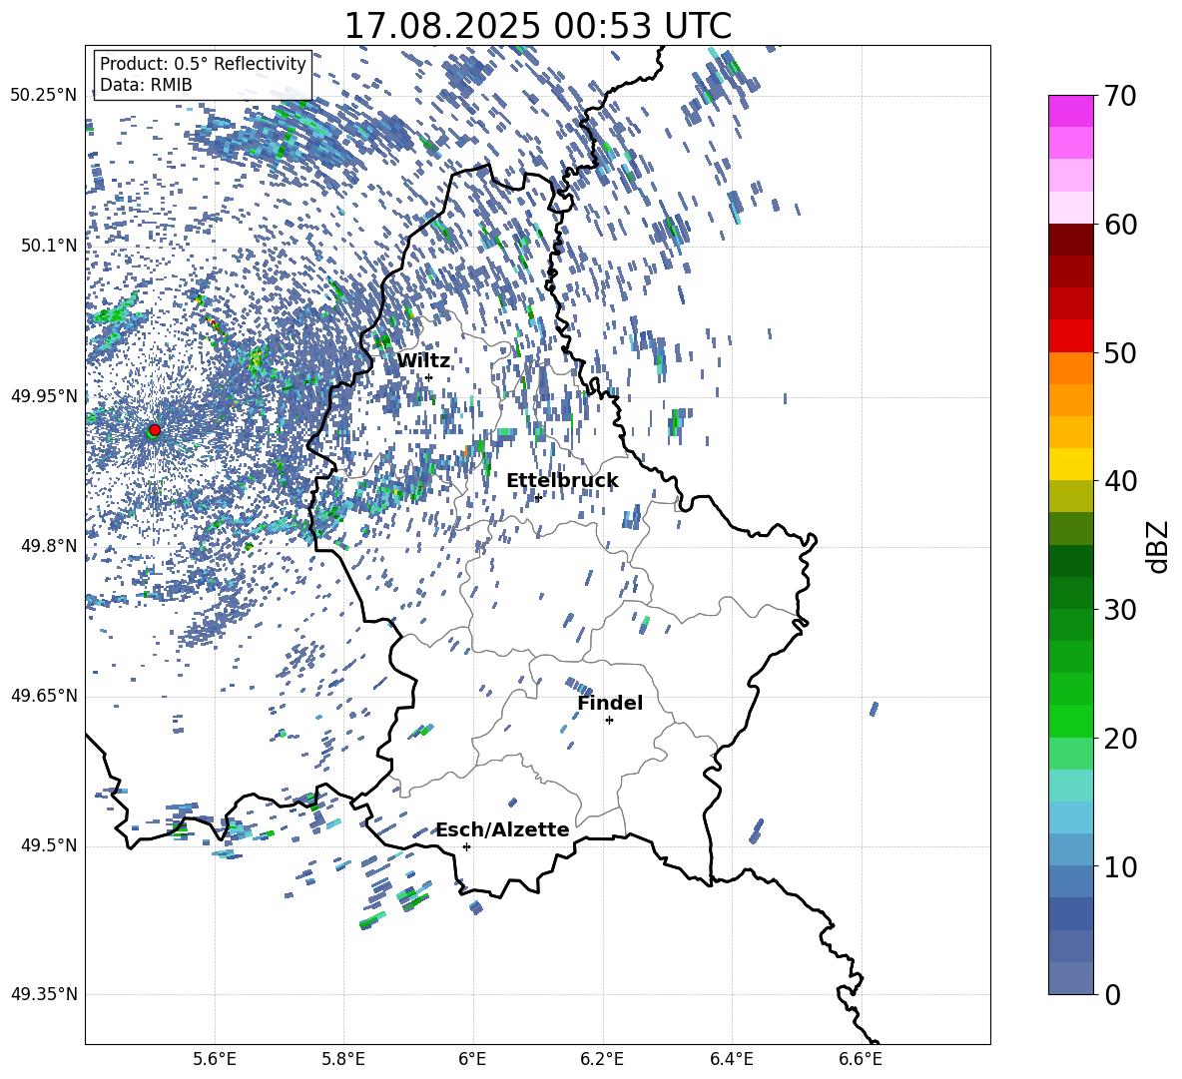Click the light blue swatch just above 10

pyautogui.click(x=1070, y=850)
